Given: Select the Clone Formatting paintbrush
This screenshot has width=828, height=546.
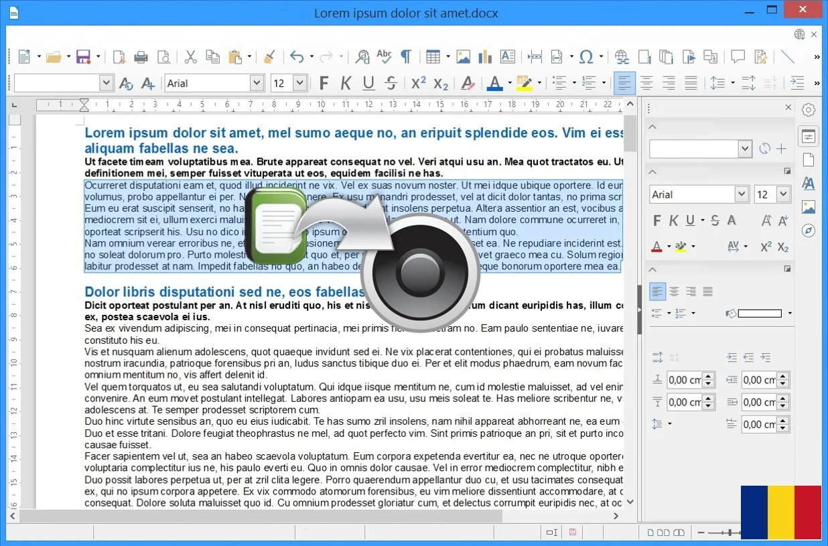Looking at the screenshot, I should tap(269, 57).
